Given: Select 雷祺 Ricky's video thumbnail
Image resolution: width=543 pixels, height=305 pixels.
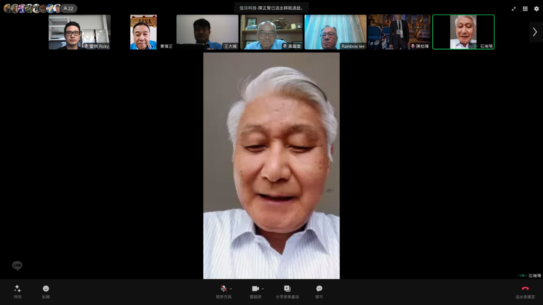Looking at the screenshot, I should 79,32.
